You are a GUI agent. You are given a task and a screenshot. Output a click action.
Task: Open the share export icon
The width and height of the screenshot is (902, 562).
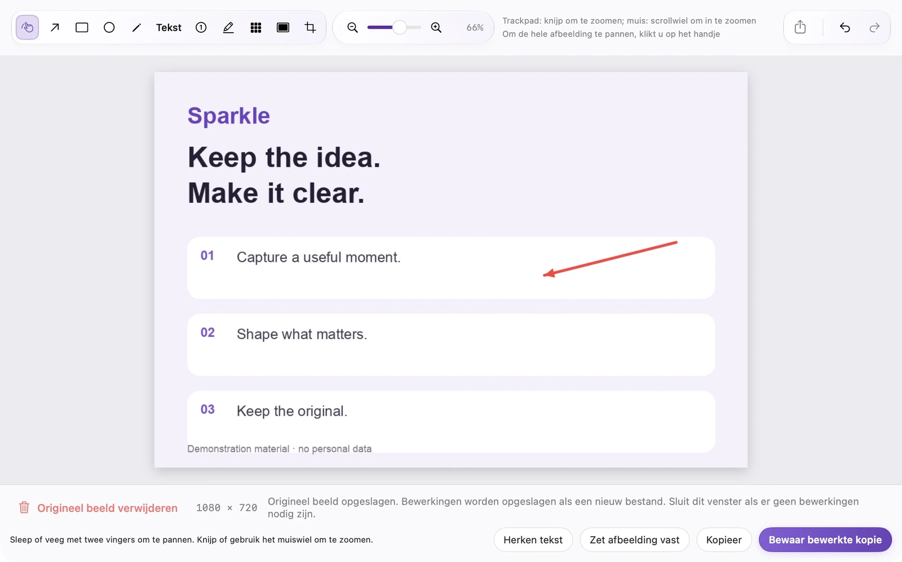tap(800, 28)
